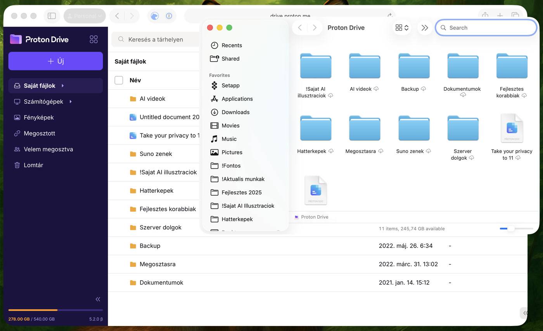Click the browser forward button

pos(132,16)
